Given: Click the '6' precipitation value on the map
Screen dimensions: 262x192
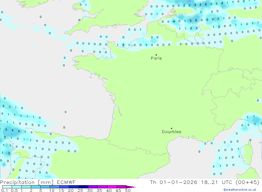Looking at the screenshot, I should pyautogui.click(x=206, y=4).
